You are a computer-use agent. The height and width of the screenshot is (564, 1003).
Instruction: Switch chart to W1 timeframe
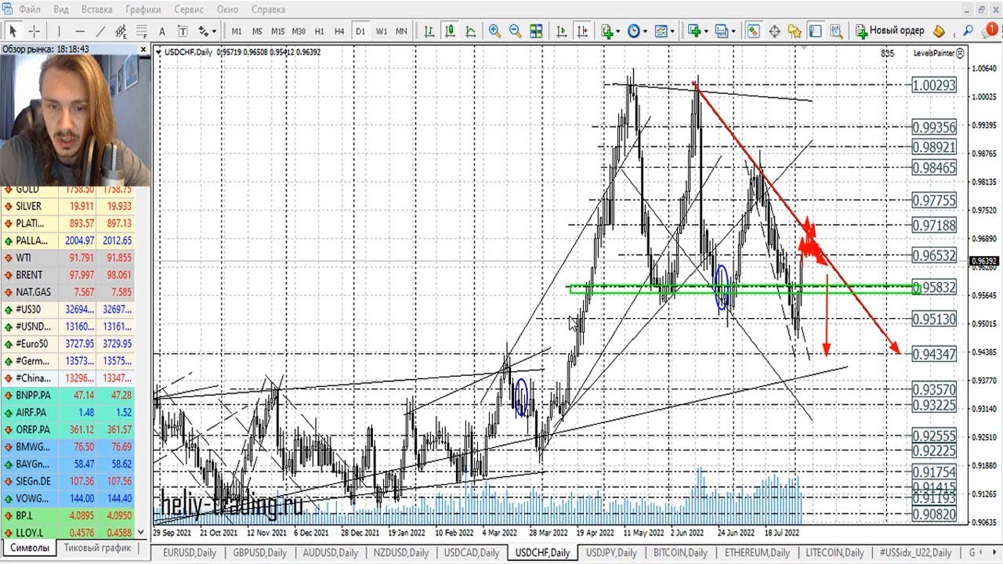pos(382,31)
